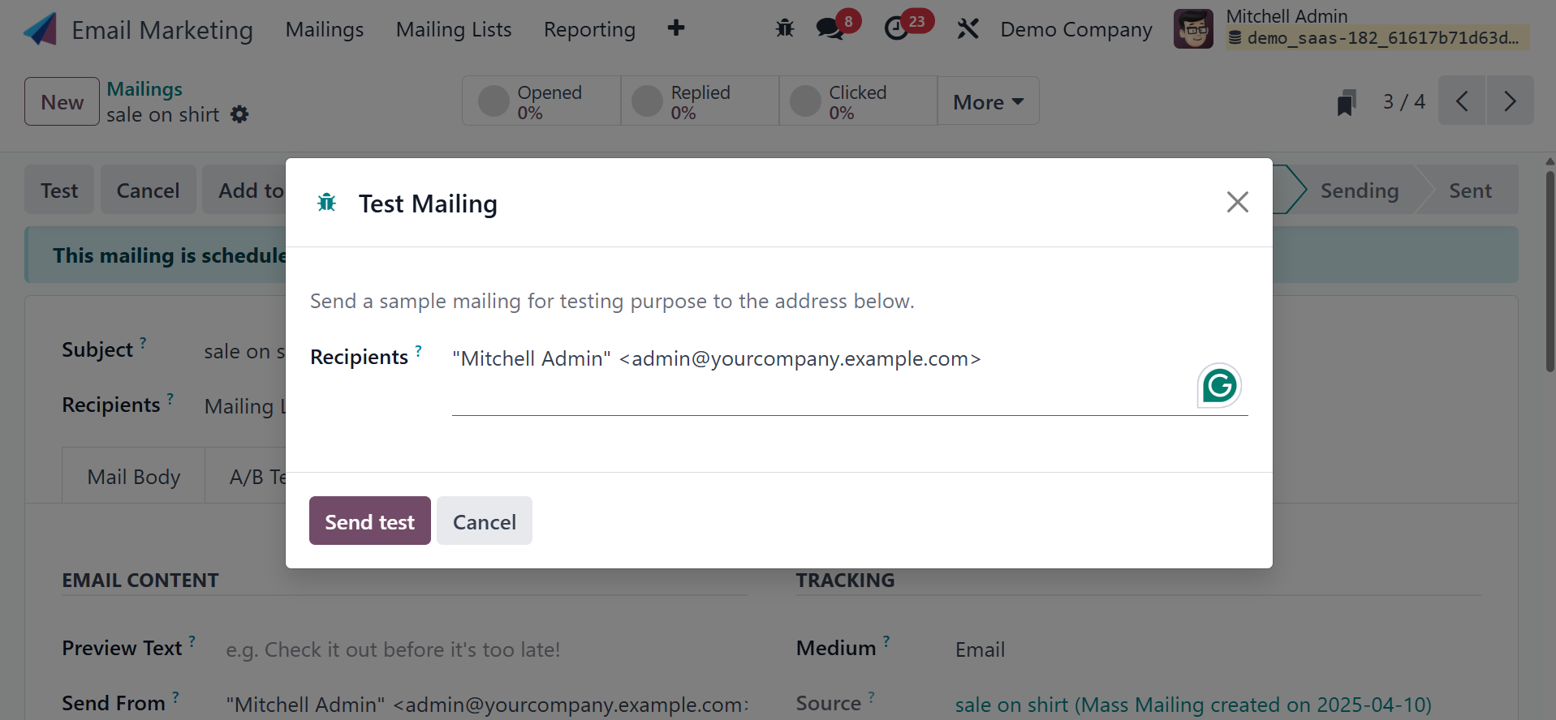Screen dimensions: 1556x720
Task: Click Cancel in the Test Mailing dialog
Action: tap(484, 521)
